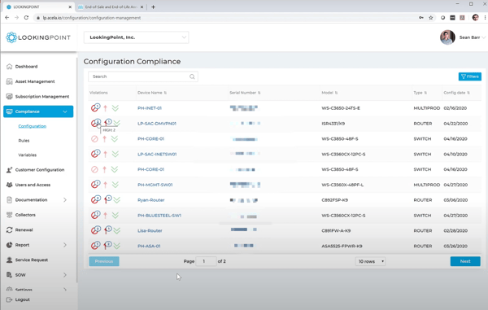Open device PH-MGMT-SW01
Screen dimensions: 488x310
[155, 185]
